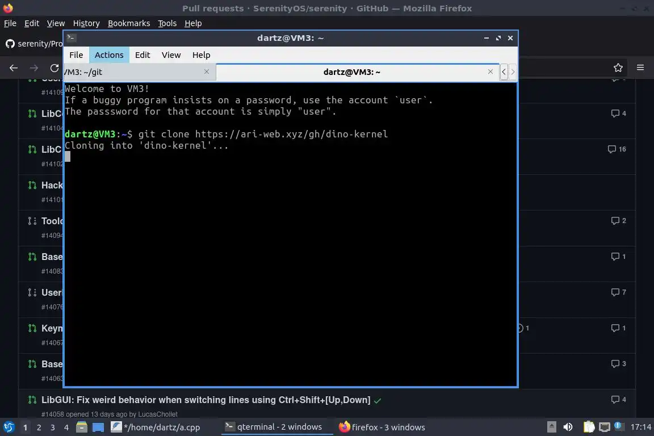Close the dartz@VM3: ~ terminal tab
The image size is (654, 436).
[x=491, y=72]
